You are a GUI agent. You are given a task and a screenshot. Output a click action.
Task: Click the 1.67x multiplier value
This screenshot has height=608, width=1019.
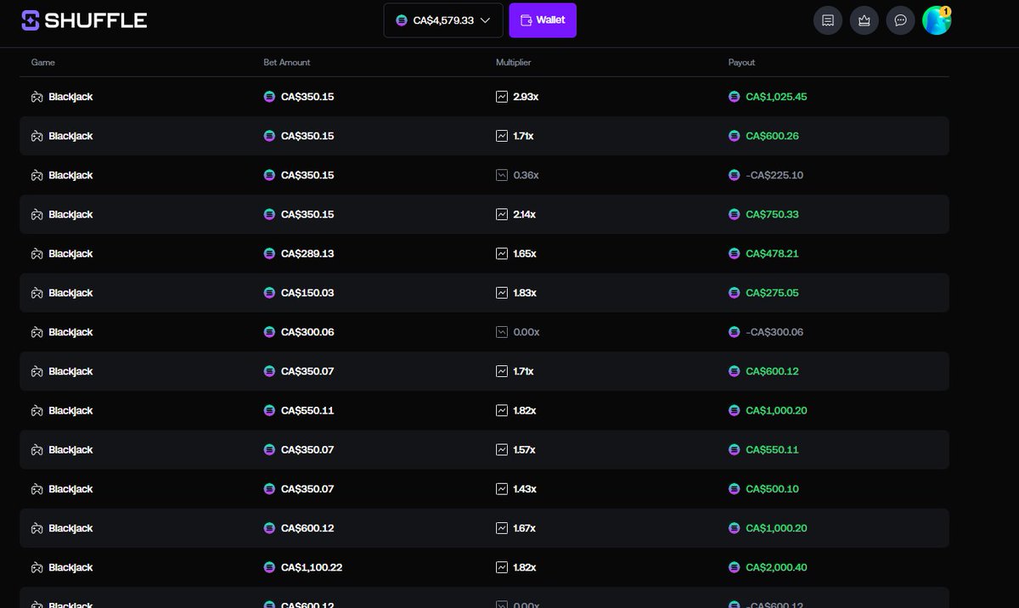tap(525, 528)
